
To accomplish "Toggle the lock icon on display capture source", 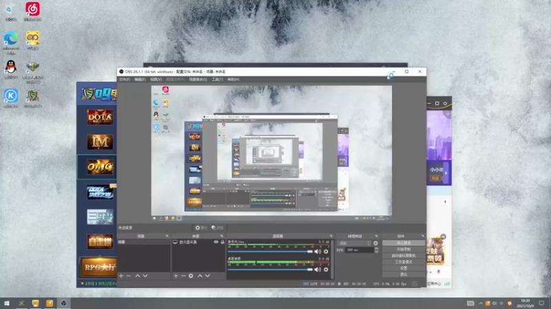I will pyautogui.click(x=222, y=242).
